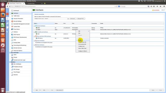166x93 pixels.
Task: Launch Firefox from the Ubuntu dock
Action: (3, 15)
